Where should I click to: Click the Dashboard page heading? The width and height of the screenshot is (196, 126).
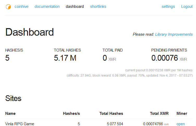pos(29,32)
